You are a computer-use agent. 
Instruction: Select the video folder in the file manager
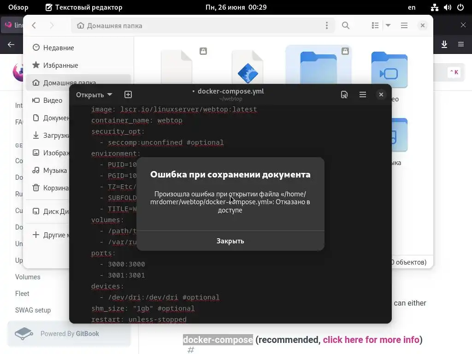tap(389, 69)
